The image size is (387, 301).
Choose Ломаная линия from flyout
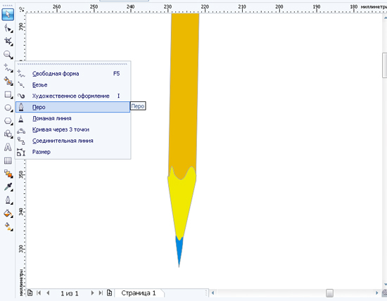(72, 118)
